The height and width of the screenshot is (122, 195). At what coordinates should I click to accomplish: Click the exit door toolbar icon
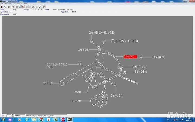(x=2, y=7)
